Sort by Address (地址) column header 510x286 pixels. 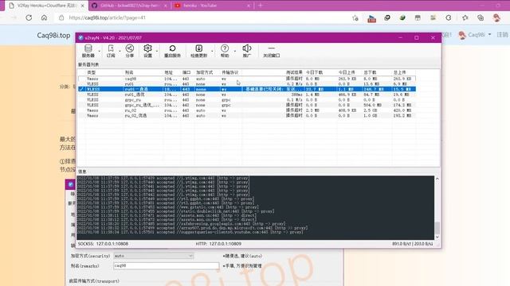pyautogui.click(x=168, y=72)
